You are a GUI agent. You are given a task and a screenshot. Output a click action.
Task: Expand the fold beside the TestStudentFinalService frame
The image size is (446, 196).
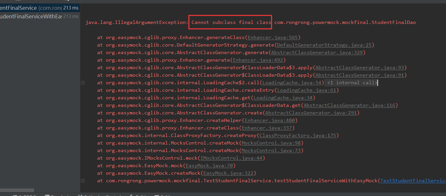pos(83,181)
